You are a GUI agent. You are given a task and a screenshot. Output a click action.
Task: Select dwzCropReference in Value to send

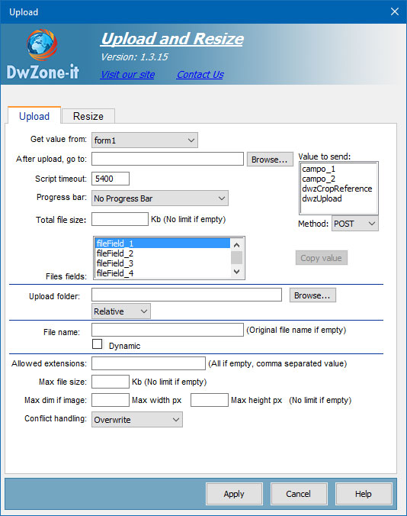pos(337,189)
